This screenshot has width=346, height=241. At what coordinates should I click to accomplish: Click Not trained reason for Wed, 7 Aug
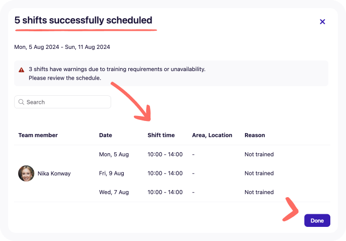(259, 192)
